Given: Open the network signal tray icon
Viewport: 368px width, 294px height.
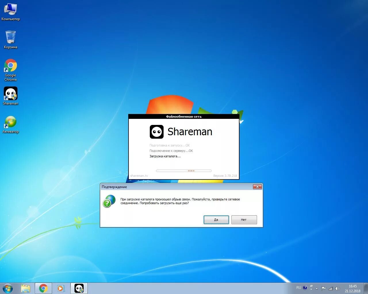Looking at the screenshot, I should 331,289.
